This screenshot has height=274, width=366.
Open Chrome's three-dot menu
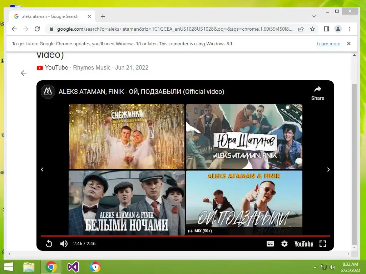pos(350,29)
